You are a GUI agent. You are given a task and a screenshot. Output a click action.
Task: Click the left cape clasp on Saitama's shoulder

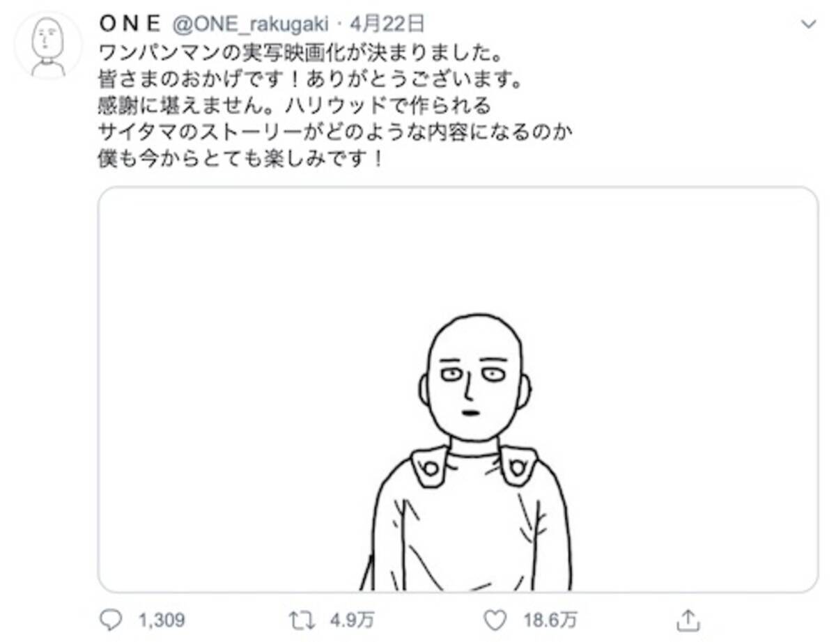429,465
